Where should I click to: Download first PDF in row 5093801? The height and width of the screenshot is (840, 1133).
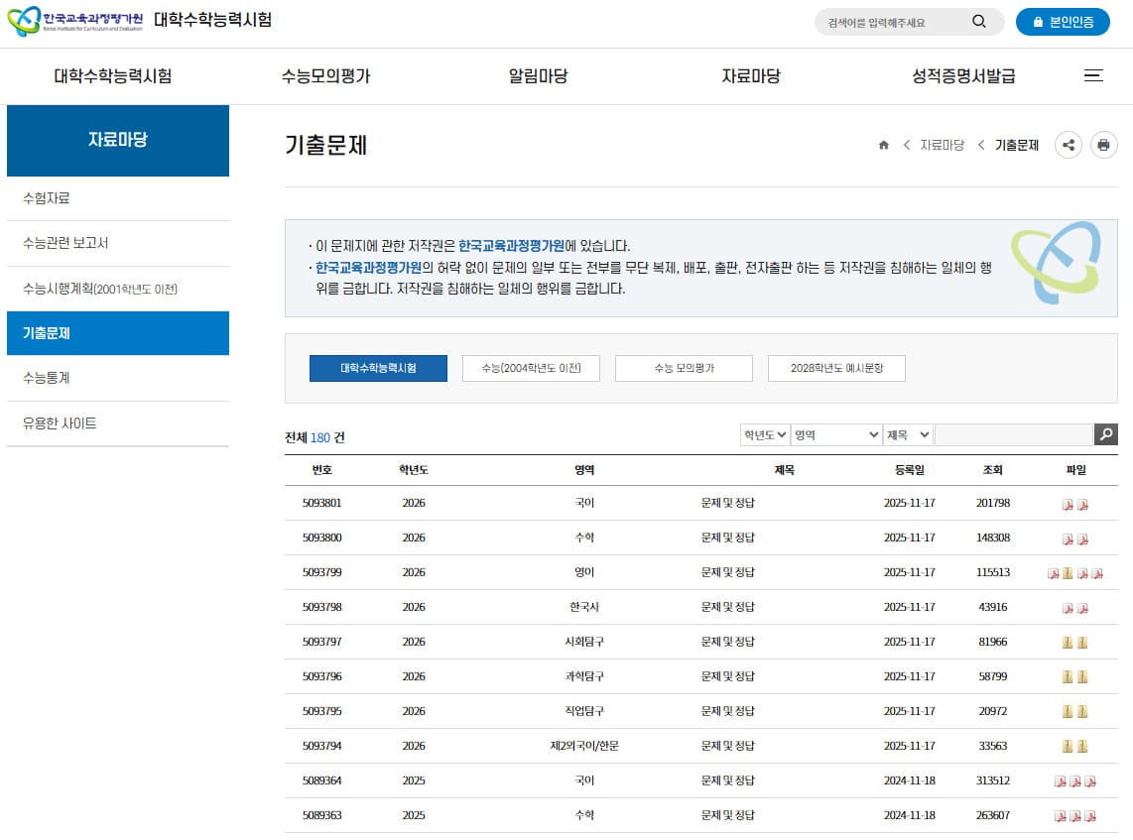[x=1068, y=505]
